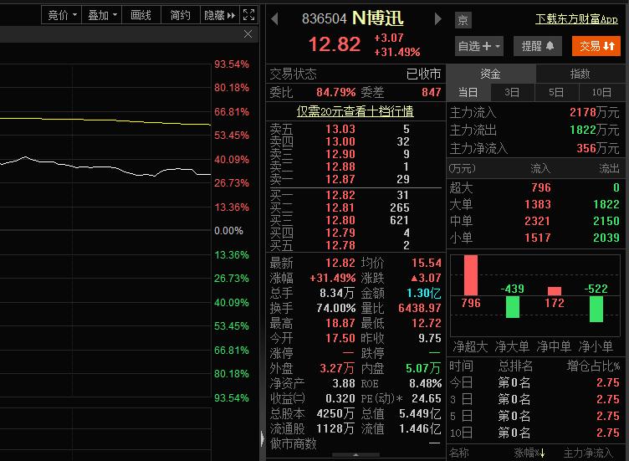
Task: Go to next stock arrow
Action: click(x=437, y=18)
